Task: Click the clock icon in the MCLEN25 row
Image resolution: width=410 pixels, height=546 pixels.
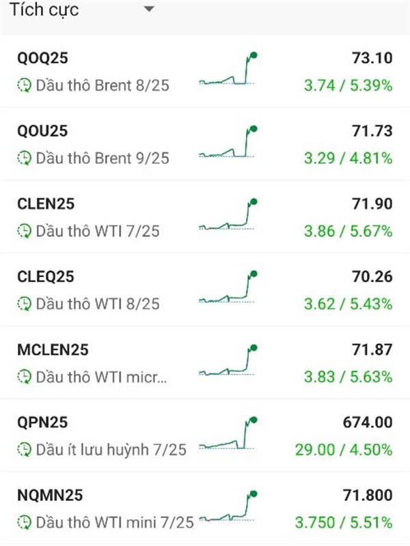Action: 25,377
